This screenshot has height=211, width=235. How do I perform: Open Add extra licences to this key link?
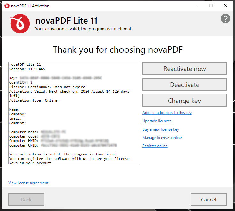[x=167, y=113]
